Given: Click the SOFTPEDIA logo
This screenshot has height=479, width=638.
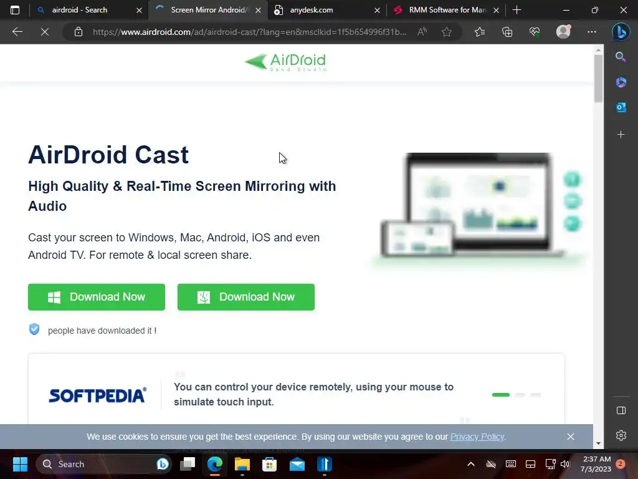Looking at the screenshot, I should tap(98, 395).
